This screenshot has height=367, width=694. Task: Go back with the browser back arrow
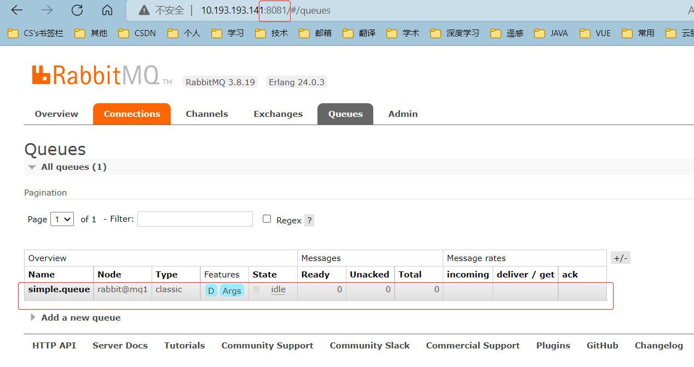pyautogui.click(x=17, y=10)
